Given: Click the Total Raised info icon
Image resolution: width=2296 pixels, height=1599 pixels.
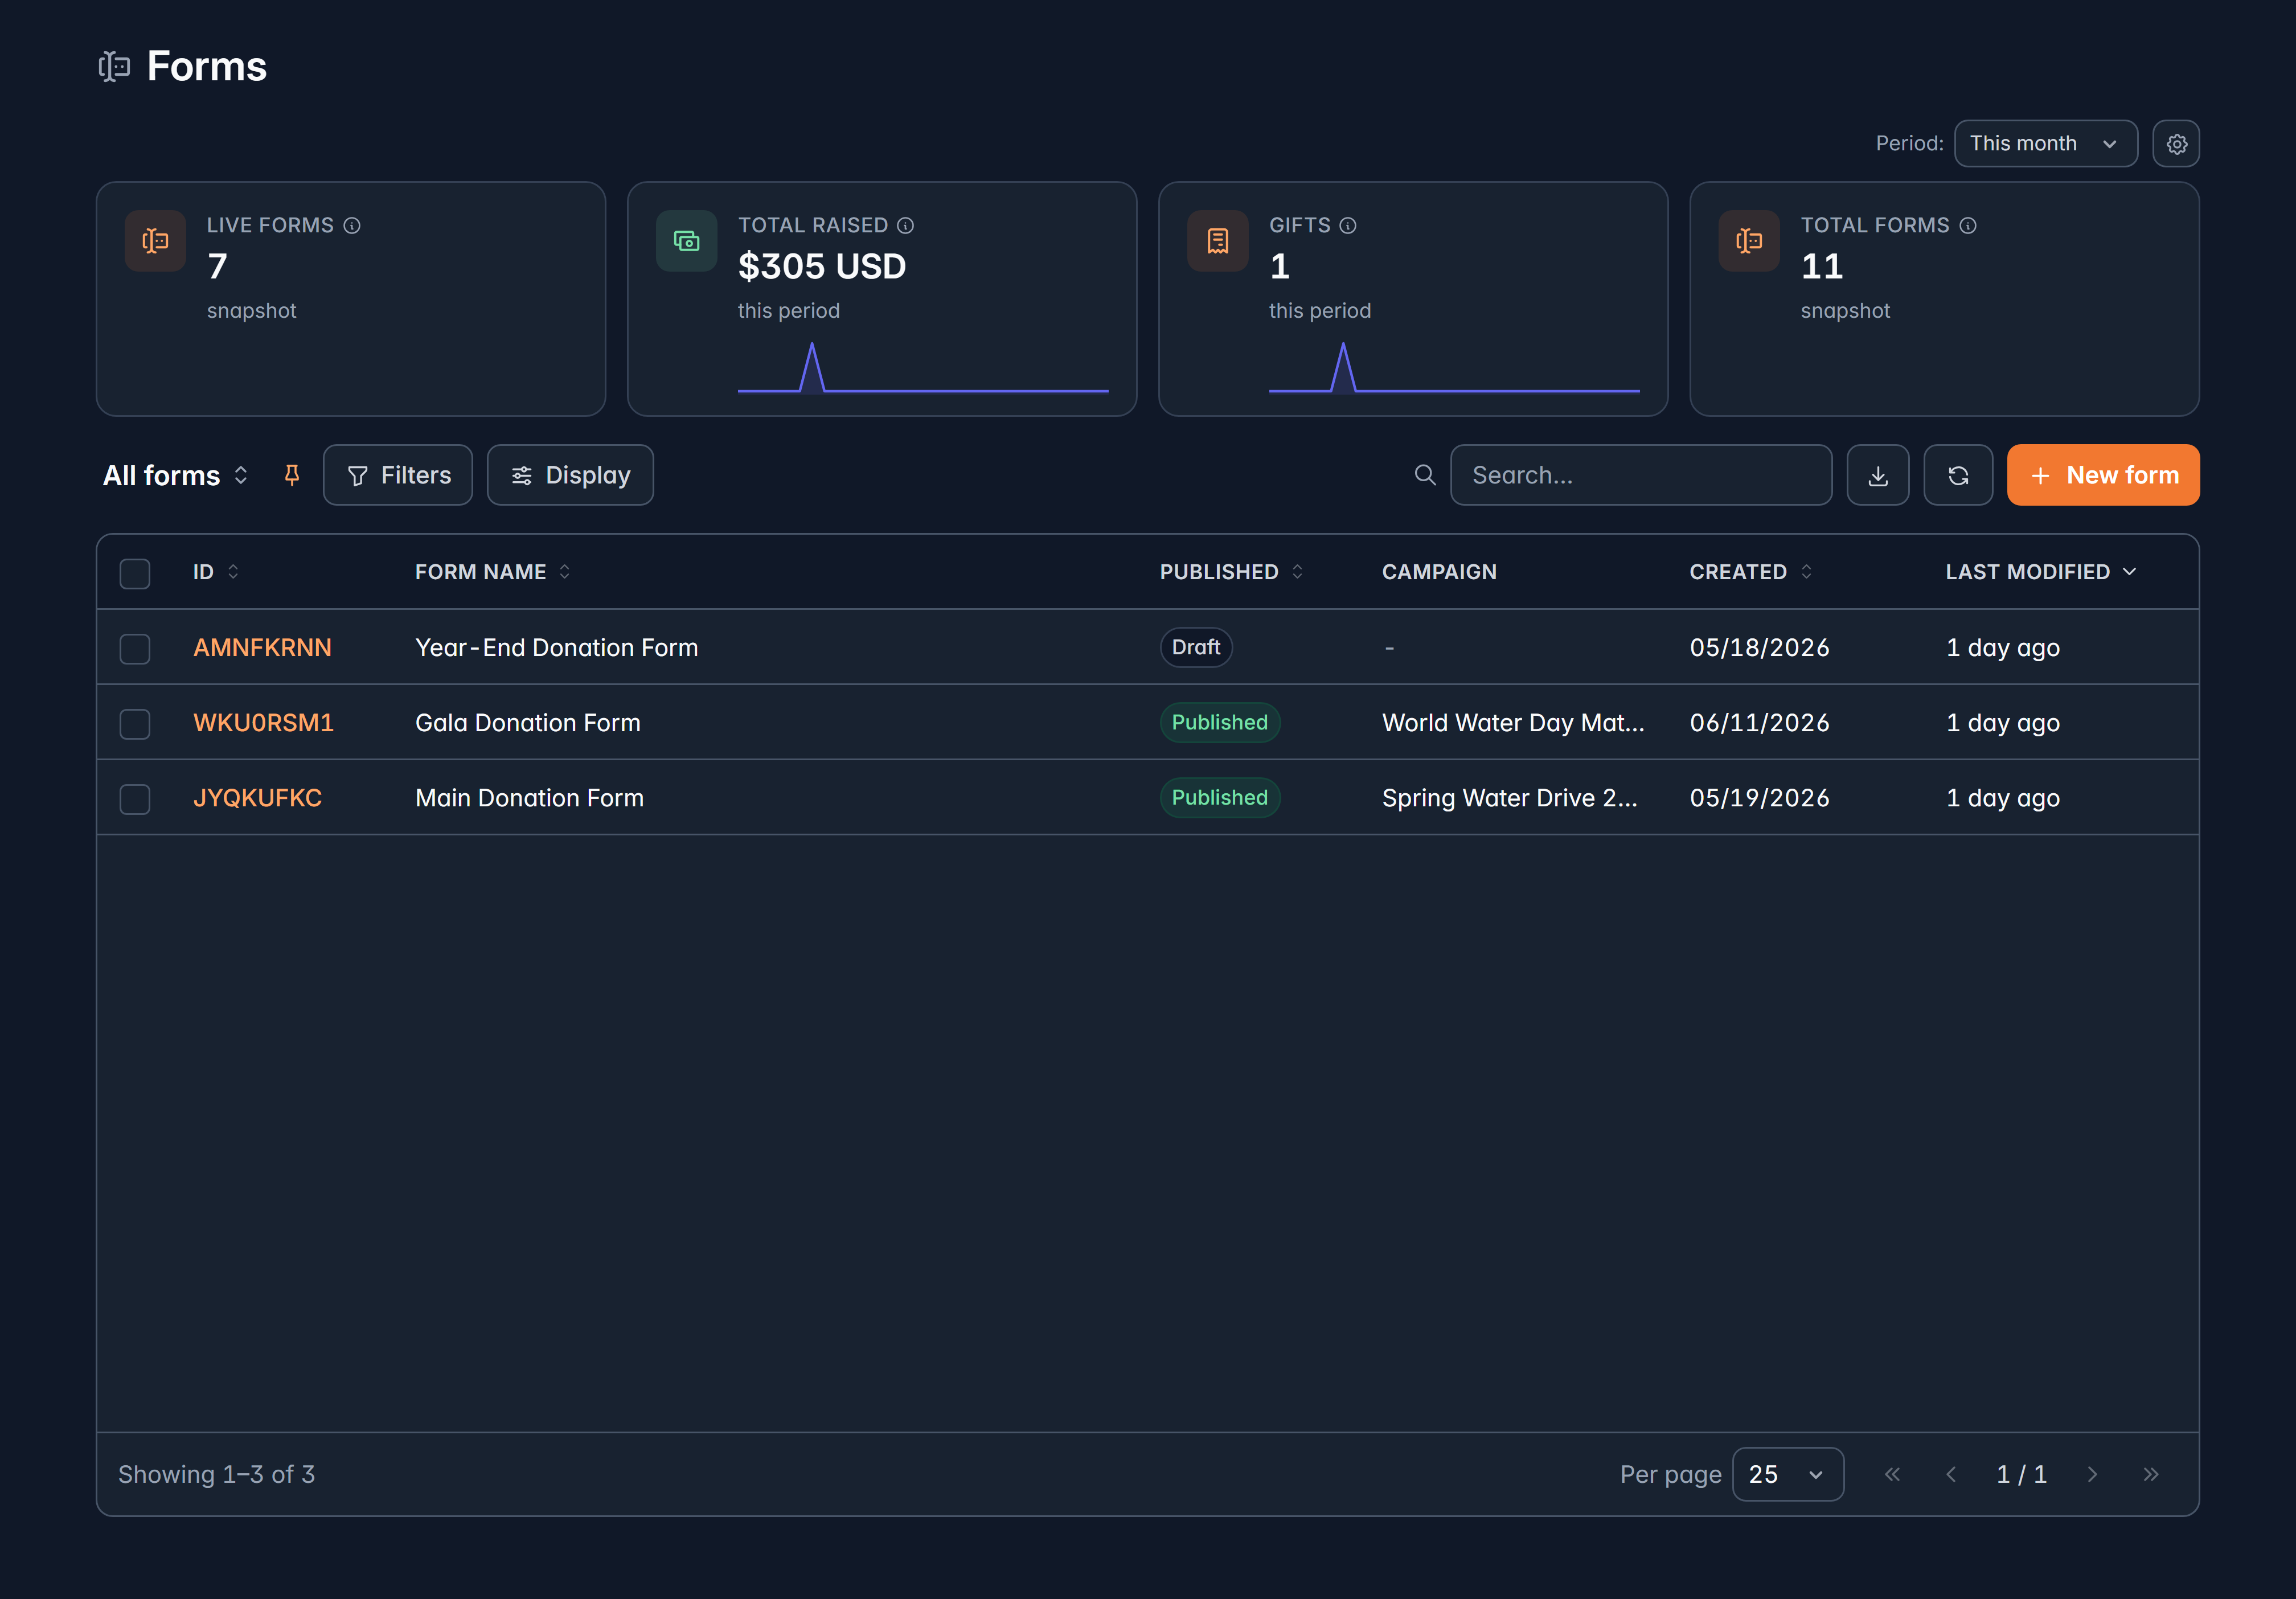Looking at the screenshot, I should pos(905,226).
